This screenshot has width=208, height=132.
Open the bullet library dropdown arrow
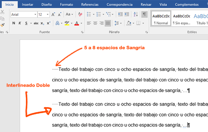click(x=93, y=14)
